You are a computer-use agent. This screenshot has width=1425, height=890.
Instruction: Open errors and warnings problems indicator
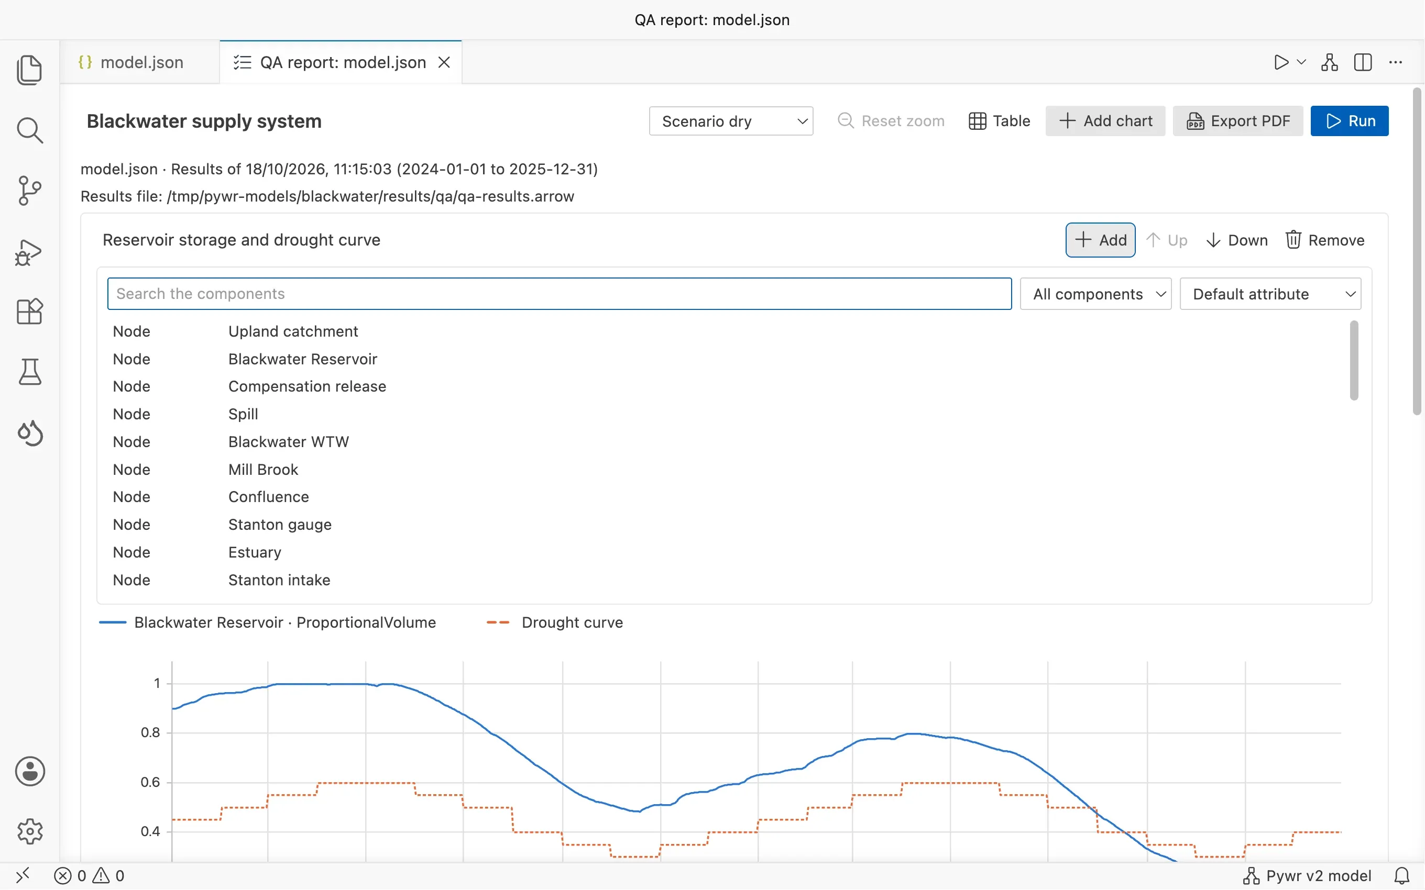pos(90,876)
